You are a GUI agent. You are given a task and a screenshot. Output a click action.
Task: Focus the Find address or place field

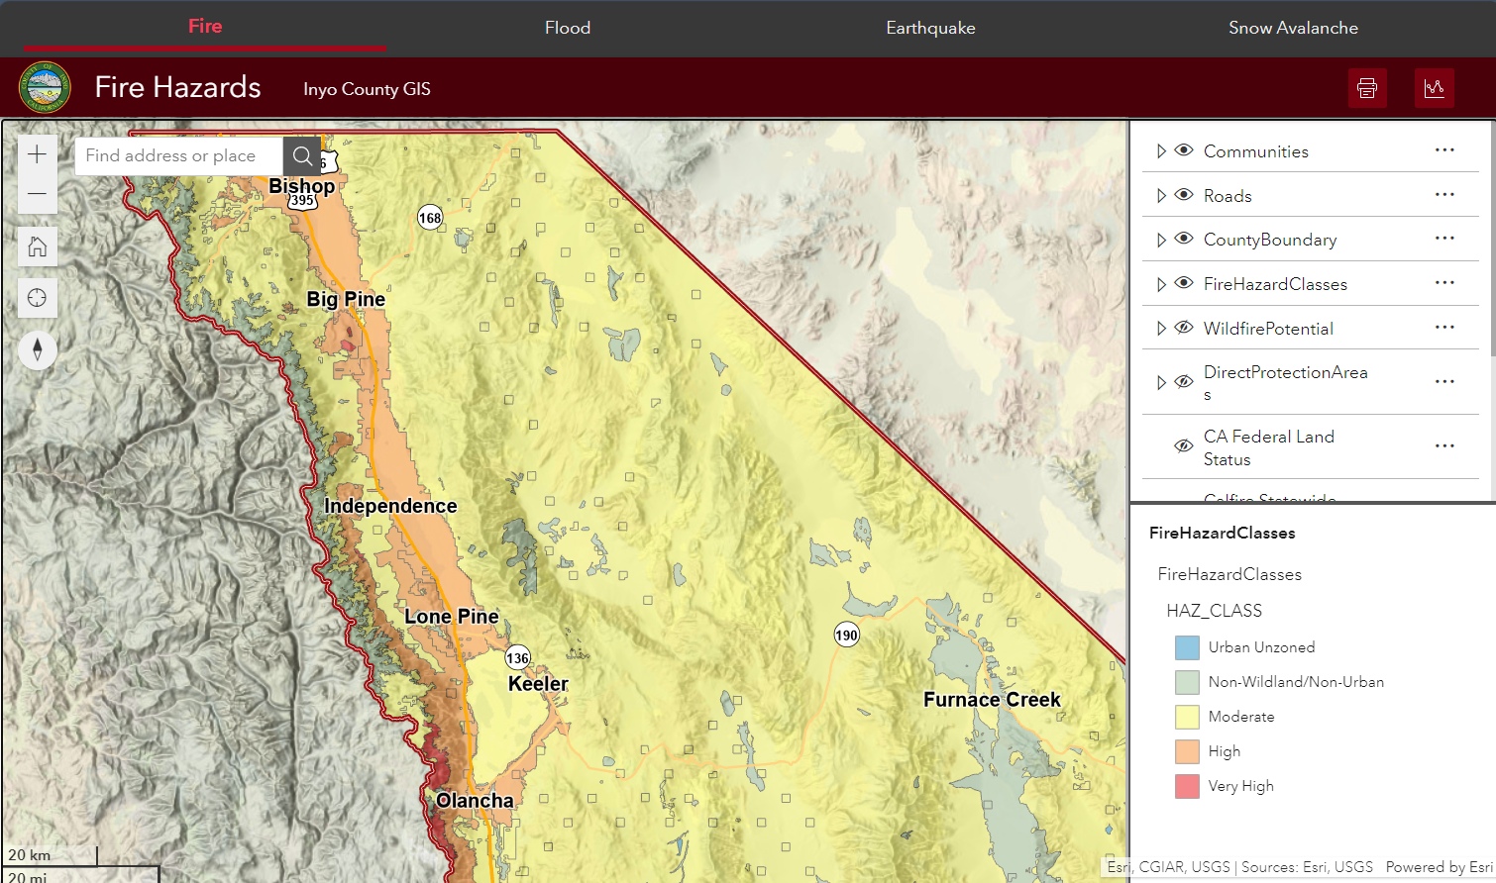(x=179, y=155)
